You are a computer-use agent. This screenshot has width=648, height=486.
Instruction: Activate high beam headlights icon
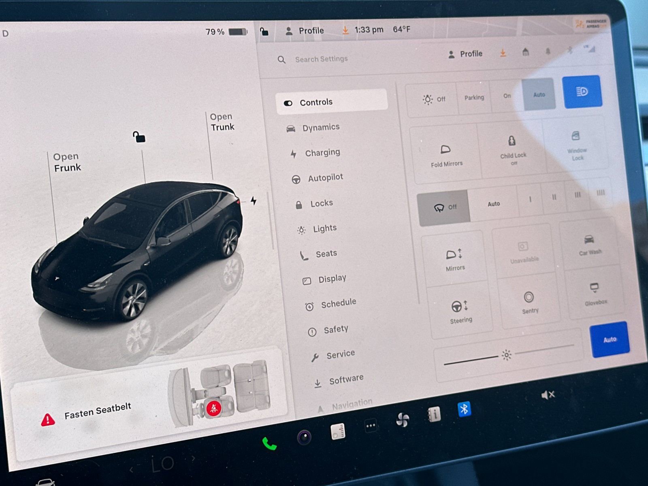point(583,92)
